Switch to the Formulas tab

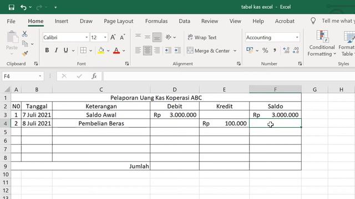tap(156, 21)
